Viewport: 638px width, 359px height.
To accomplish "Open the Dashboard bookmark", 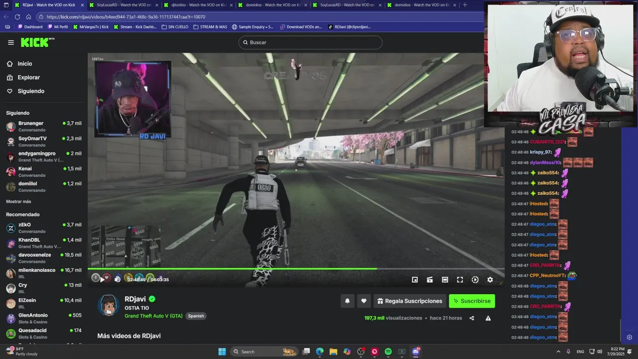I will pyautogui.click(x=30, y=27).
